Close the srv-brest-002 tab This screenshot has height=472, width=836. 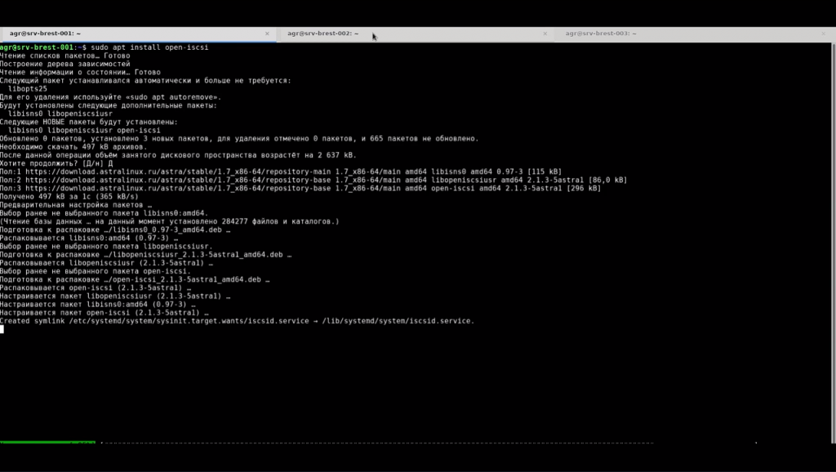[545, 33]
